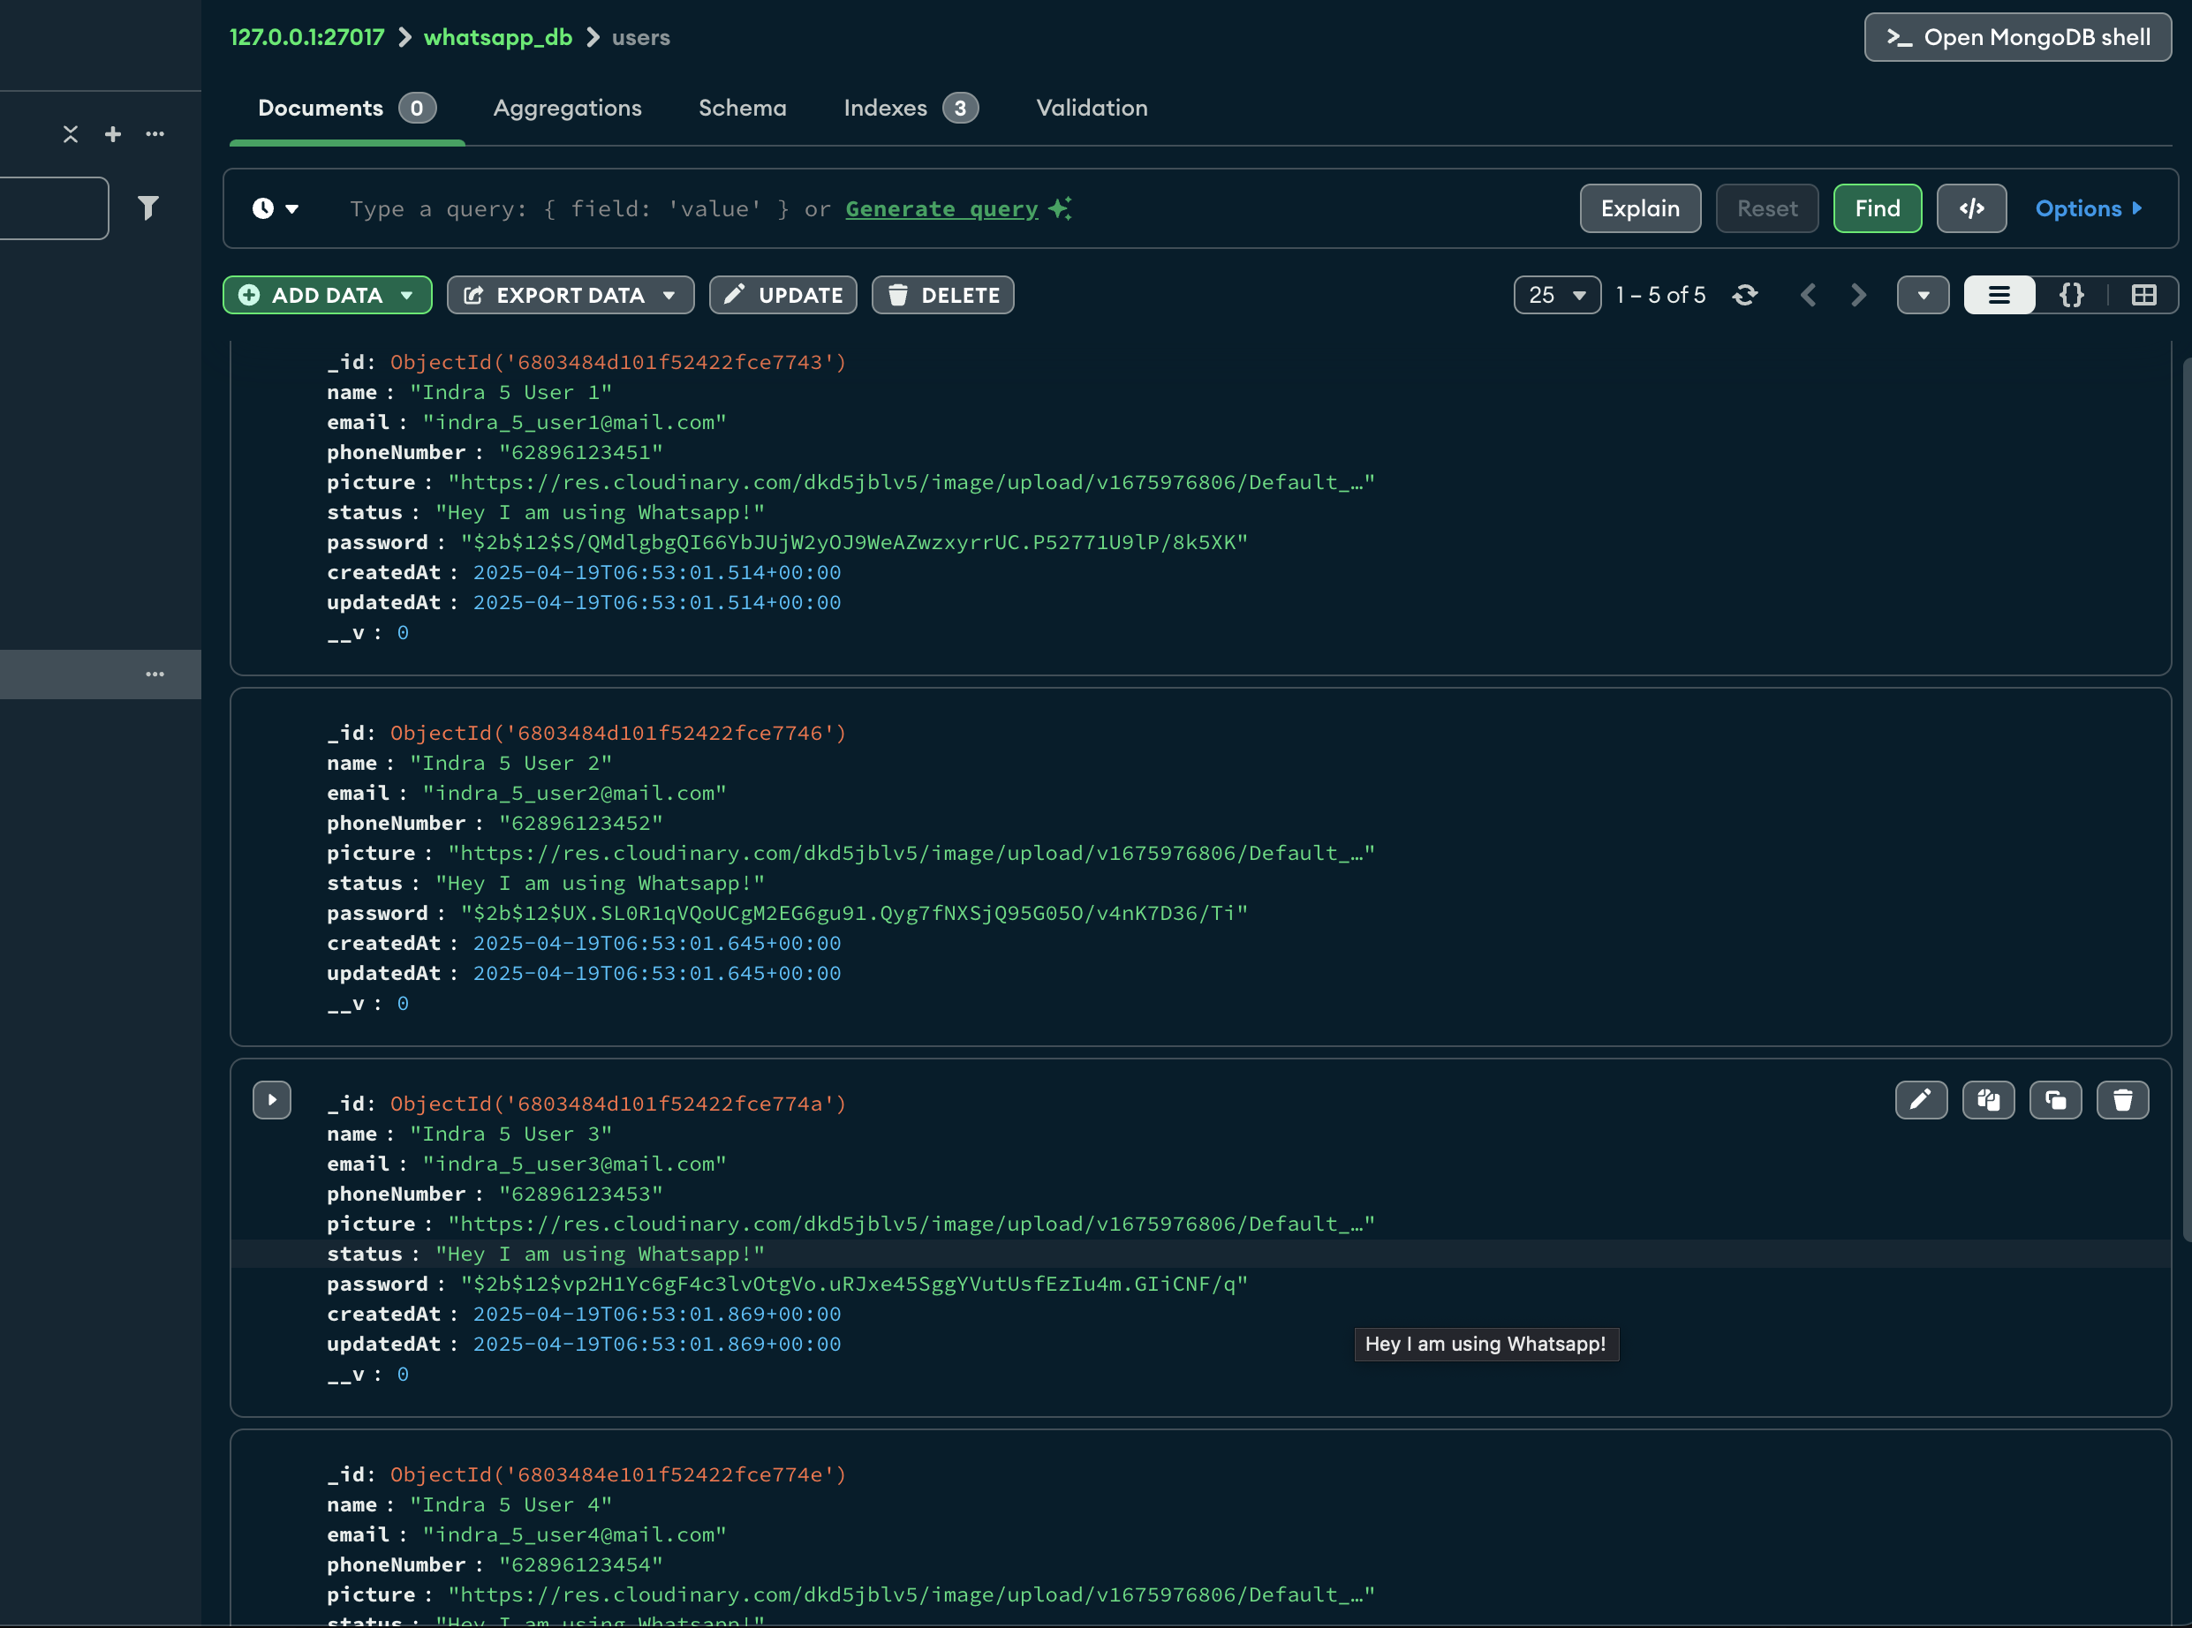Open recent query history via clock icon

(274, 208)
